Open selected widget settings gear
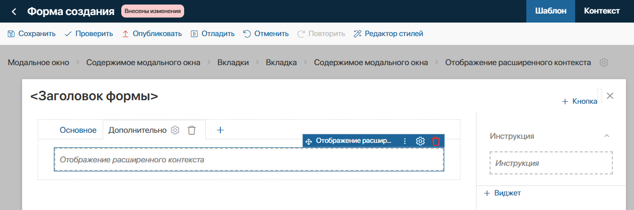Viewport: 634px width, 210px height. point(421,141)
